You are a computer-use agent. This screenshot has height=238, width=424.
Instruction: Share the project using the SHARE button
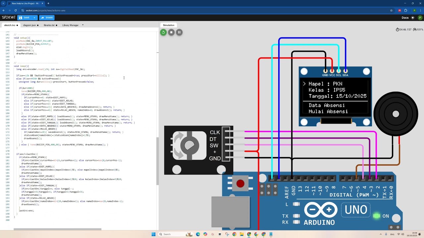tap(47, 18)
